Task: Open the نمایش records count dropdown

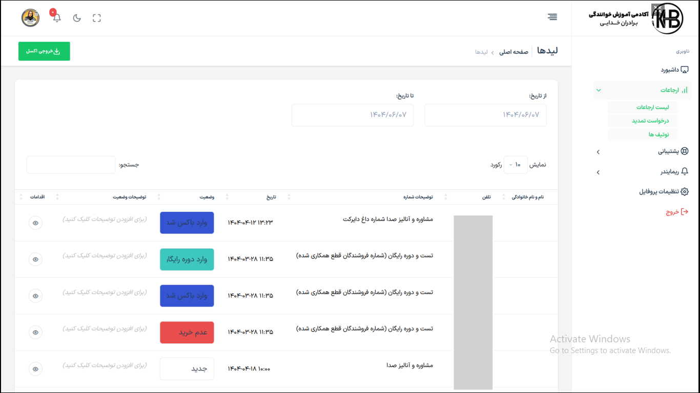Action: point(515,165)
